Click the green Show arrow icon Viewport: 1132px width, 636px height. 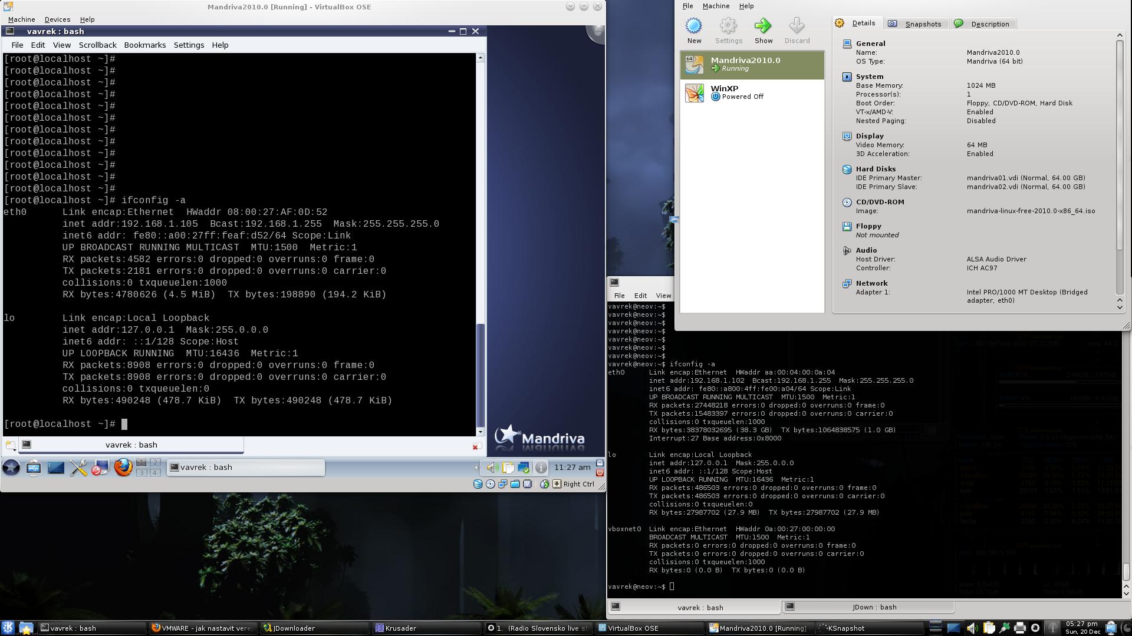[763, 26]
